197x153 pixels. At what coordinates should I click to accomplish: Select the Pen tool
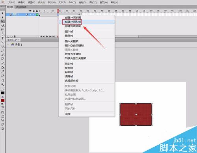pyautogui.click(x=2, y=34)
